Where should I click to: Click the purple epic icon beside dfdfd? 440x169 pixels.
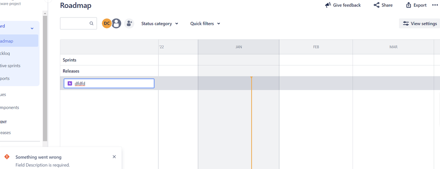click(70, 83)
